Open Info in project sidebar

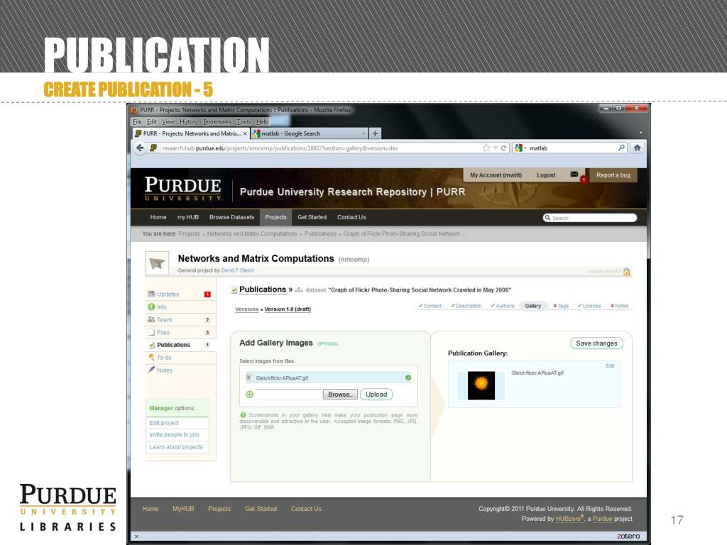point(161,307)
